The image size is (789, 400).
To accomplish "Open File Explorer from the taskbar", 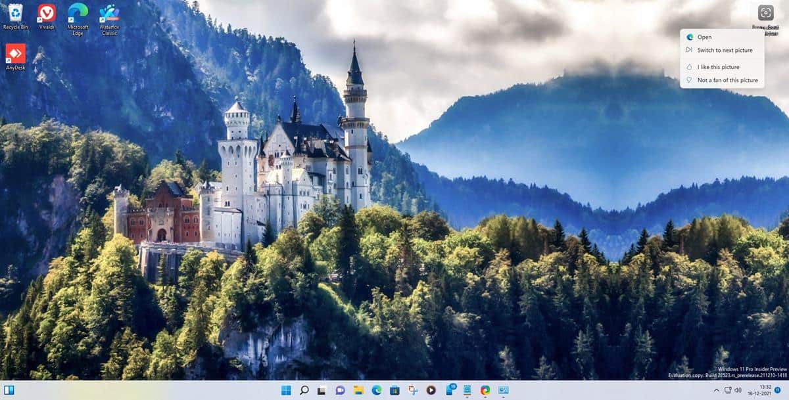I will tap(358, 390).
